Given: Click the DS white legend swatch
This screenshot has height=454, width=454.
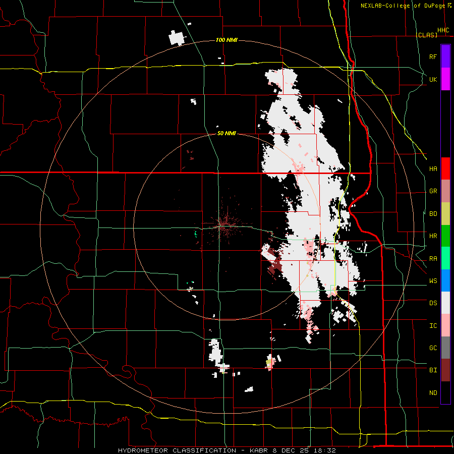Looking at the screenshot, I should point(445,303).
